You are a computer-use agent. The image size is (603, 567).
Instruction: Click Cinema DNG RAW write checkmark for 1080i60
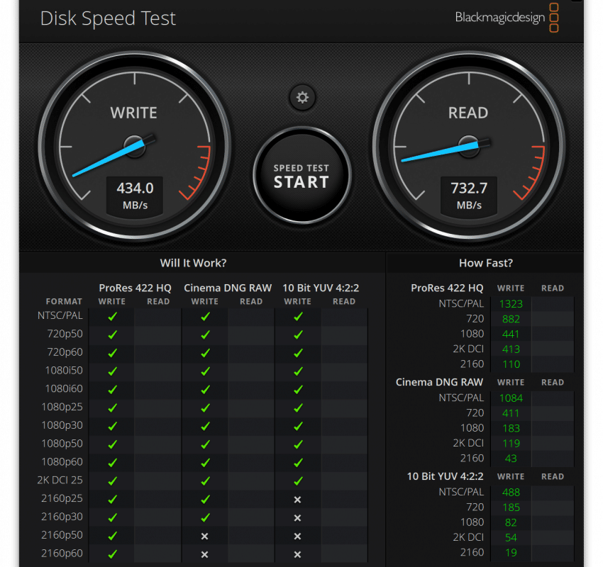(x=205, y=390)
